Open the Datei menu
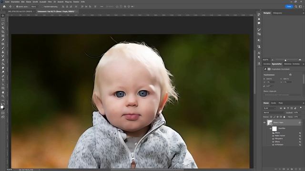 point(7,2)
